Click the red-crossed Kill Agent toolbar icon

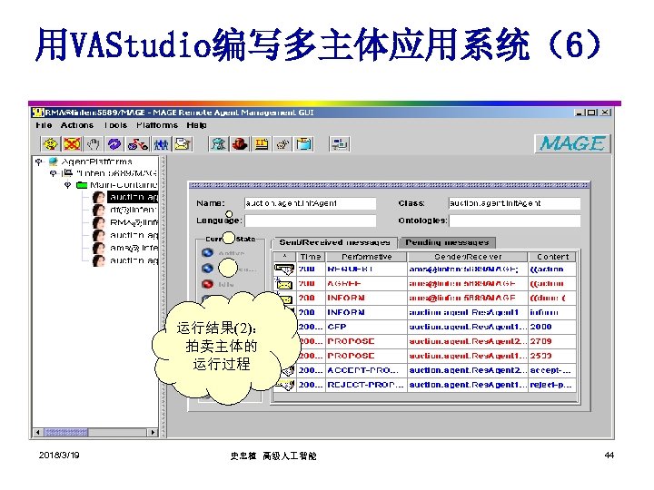click(72, 144)
